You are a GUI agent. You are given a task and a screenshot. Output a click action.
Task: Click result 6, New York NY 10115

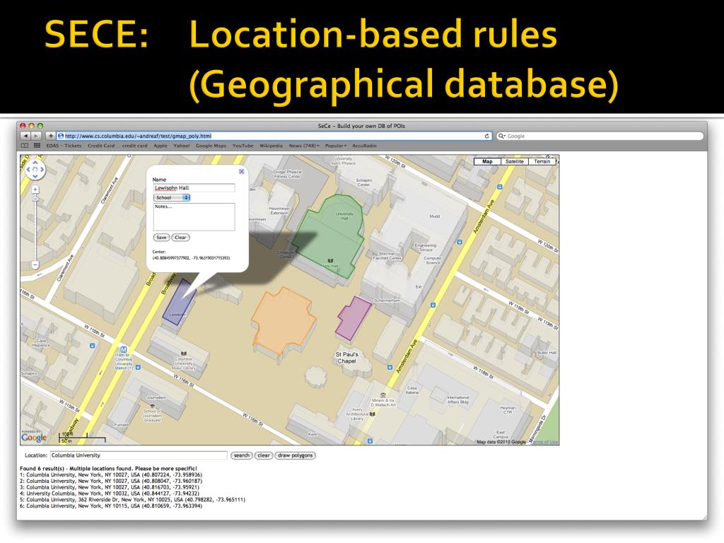pyautogui.click(x=111, y=506)
